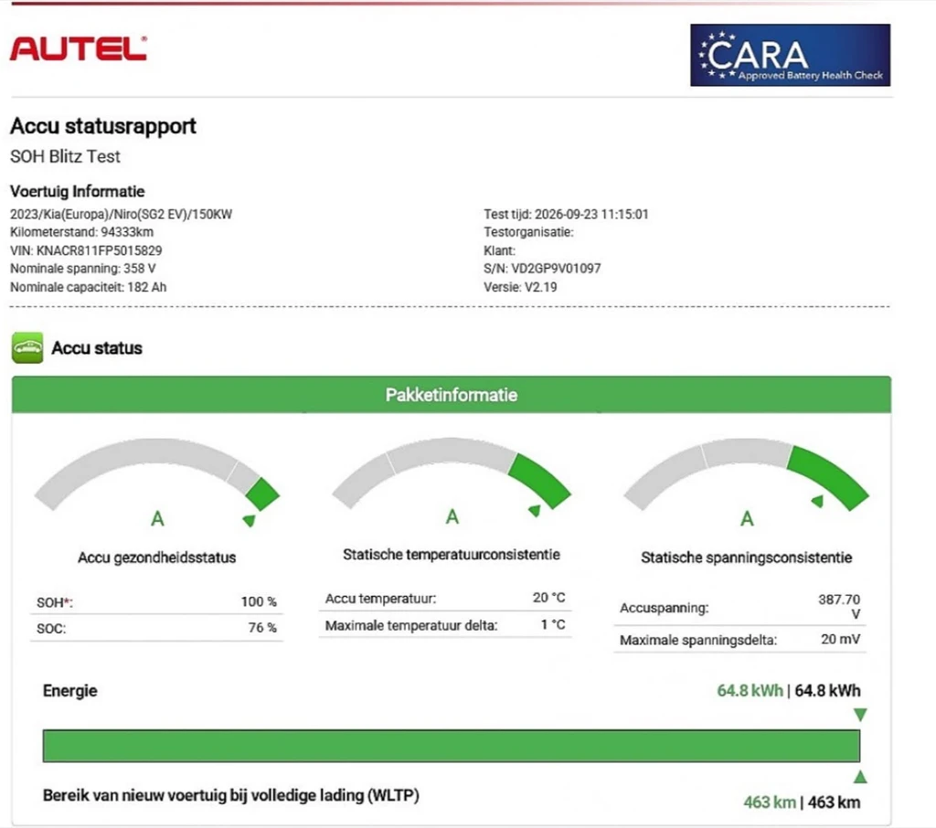Click the Maximale temperatuur delta value 1 °C
The image size is (936, 828).
[553, 625]
